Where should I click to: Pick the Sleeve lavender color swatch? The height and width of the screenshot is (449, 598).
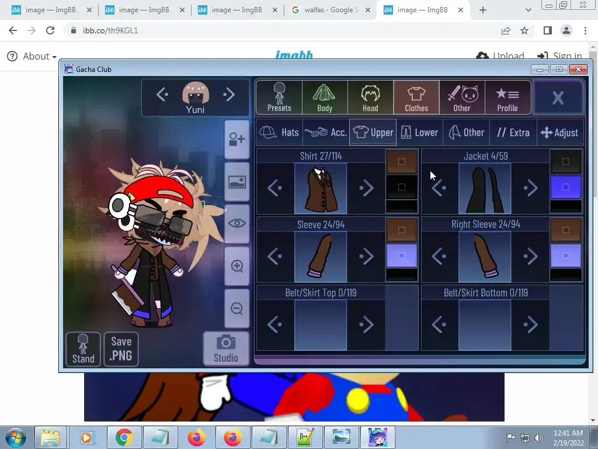pyautogui.click(x=402, y=255)
